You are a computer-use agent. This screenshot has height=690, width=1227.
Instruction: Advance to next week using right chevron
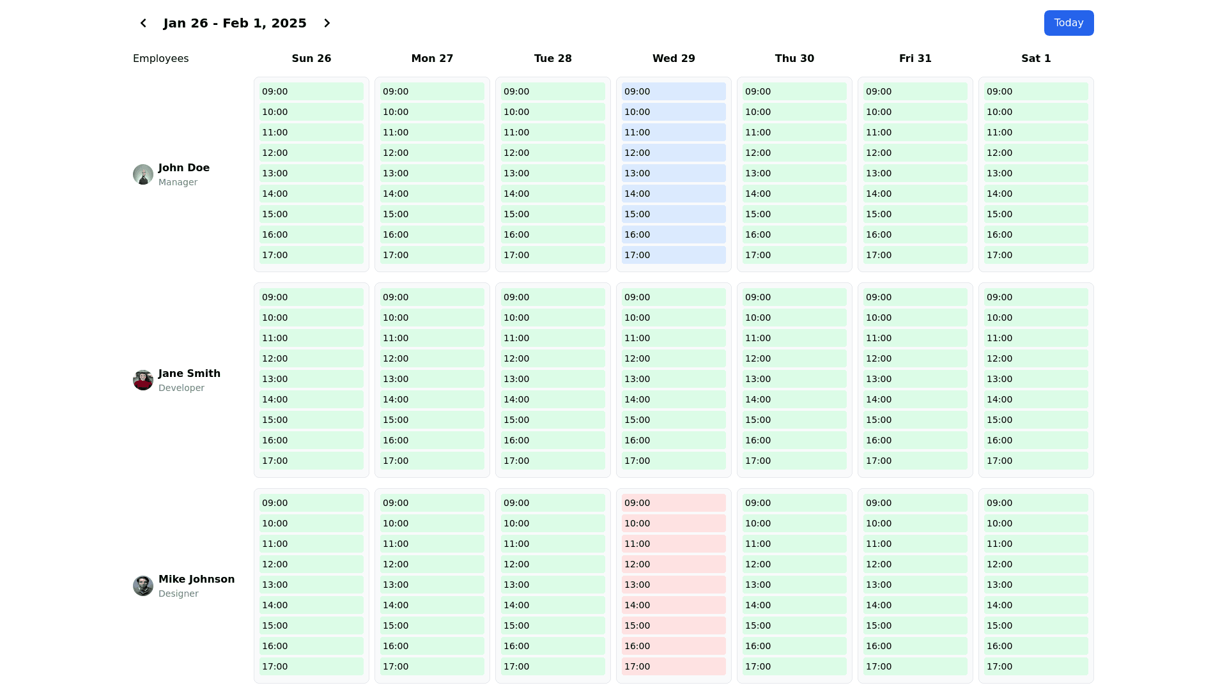click(x=327, y=23)
